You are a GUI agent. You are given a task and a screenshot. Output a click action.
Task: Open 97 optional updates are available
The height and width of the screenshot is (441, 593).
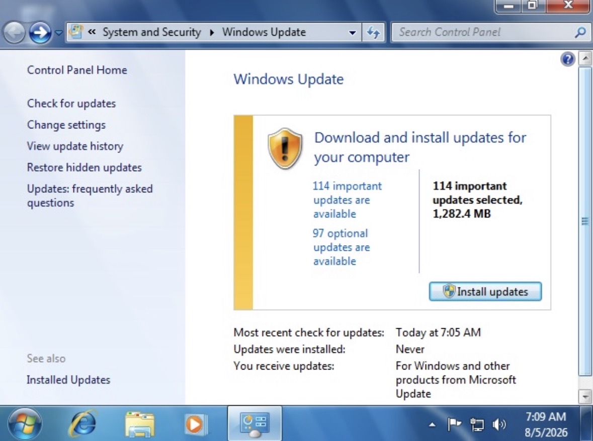(341, 247)
